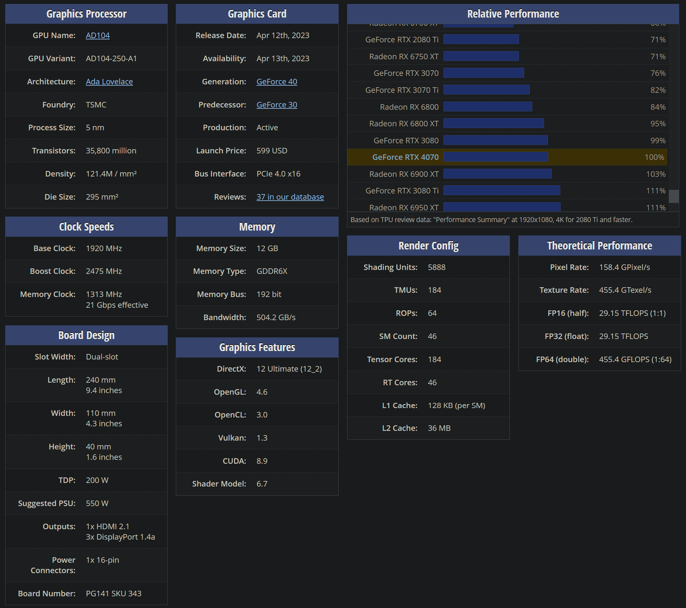686x608 pixels.
Task: Click the DirectX value 12 Ultimate (12_2)
Action: pyautogui.click(x=289, y=369)
